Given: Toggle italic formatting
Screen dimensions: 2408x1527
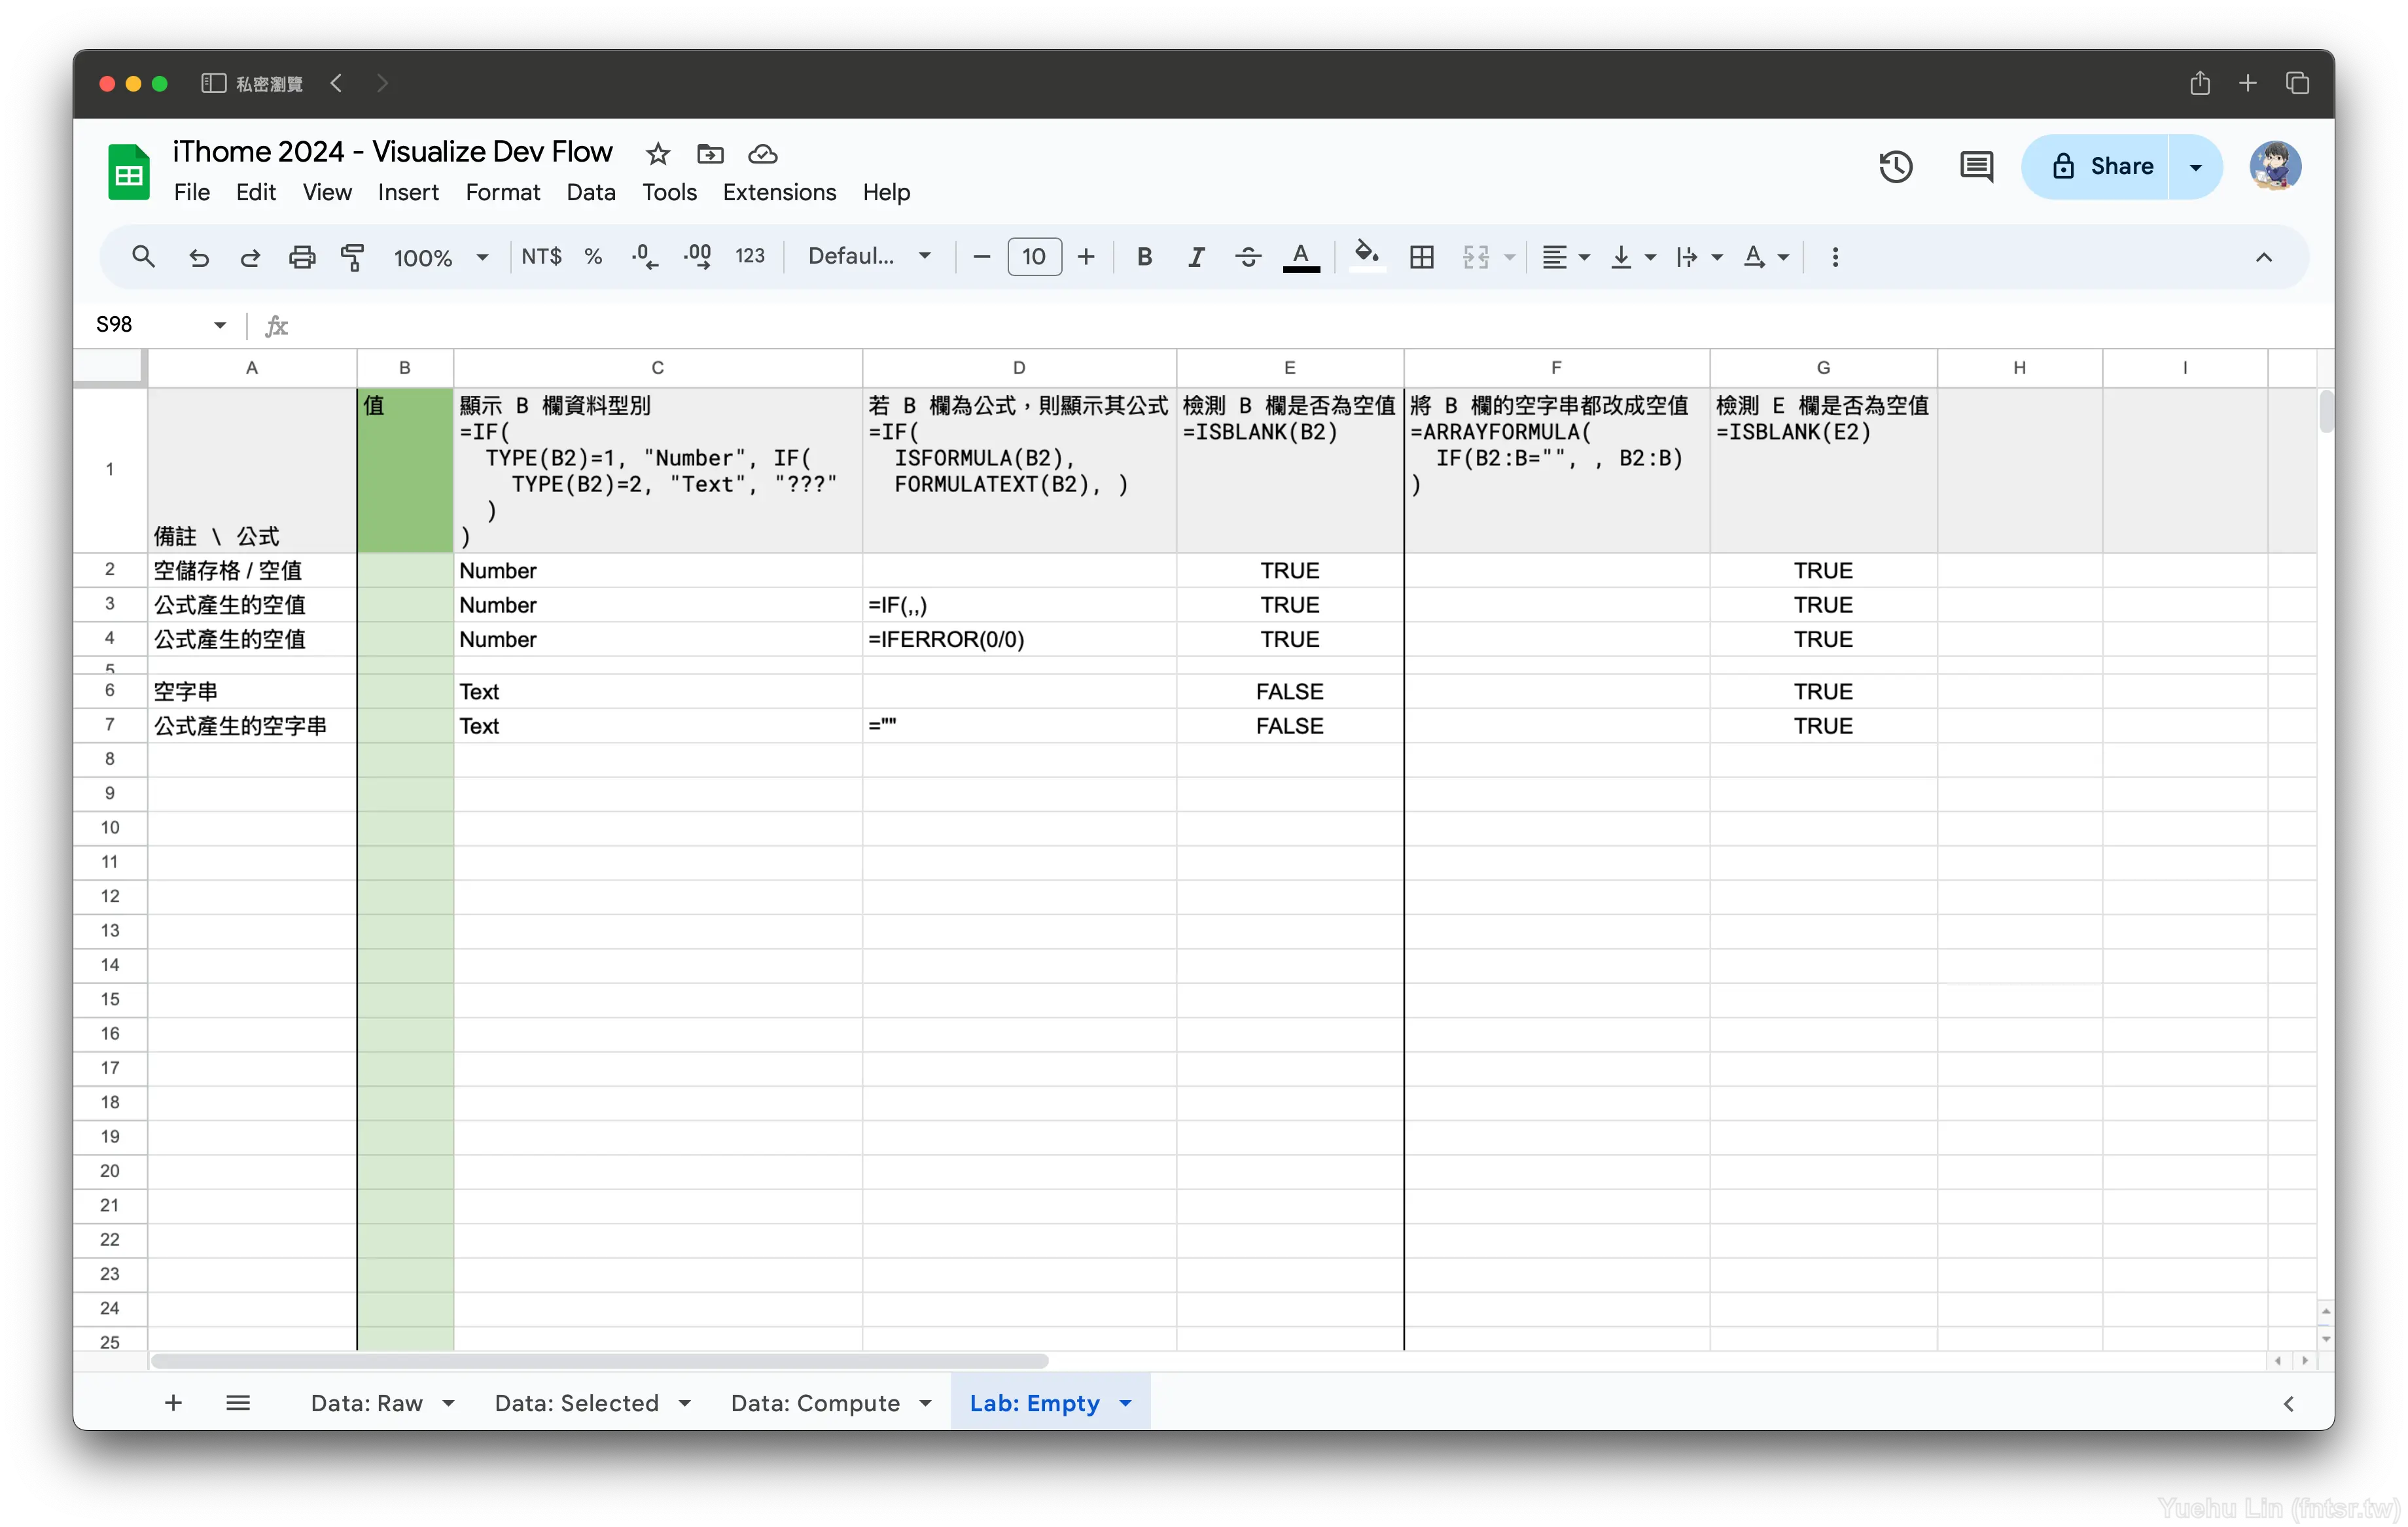Looking at the screenshot, I should point(1196,257).
